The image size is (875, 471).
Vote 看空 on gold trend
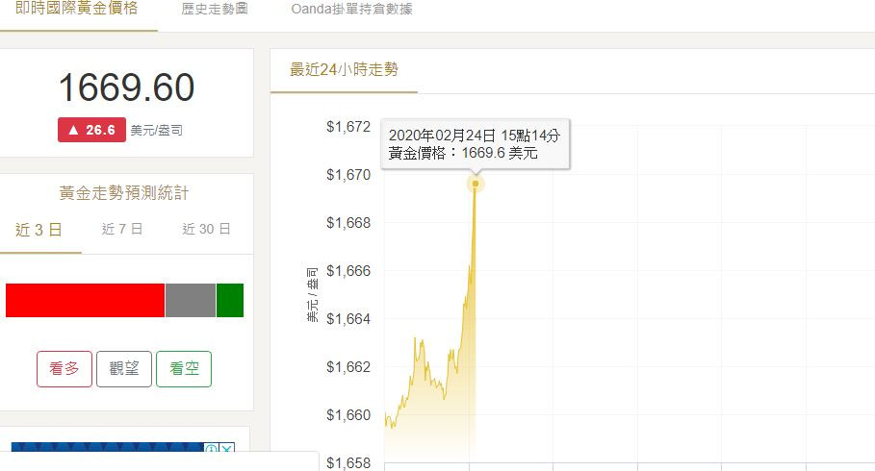(x=184, y=368)
